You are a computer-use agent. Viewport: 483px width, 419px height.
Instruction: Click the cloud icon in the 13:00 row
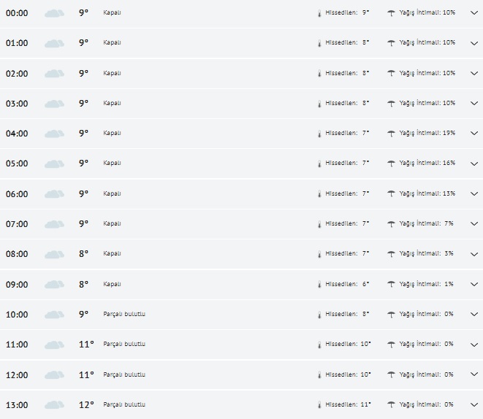tap(54, 405)
